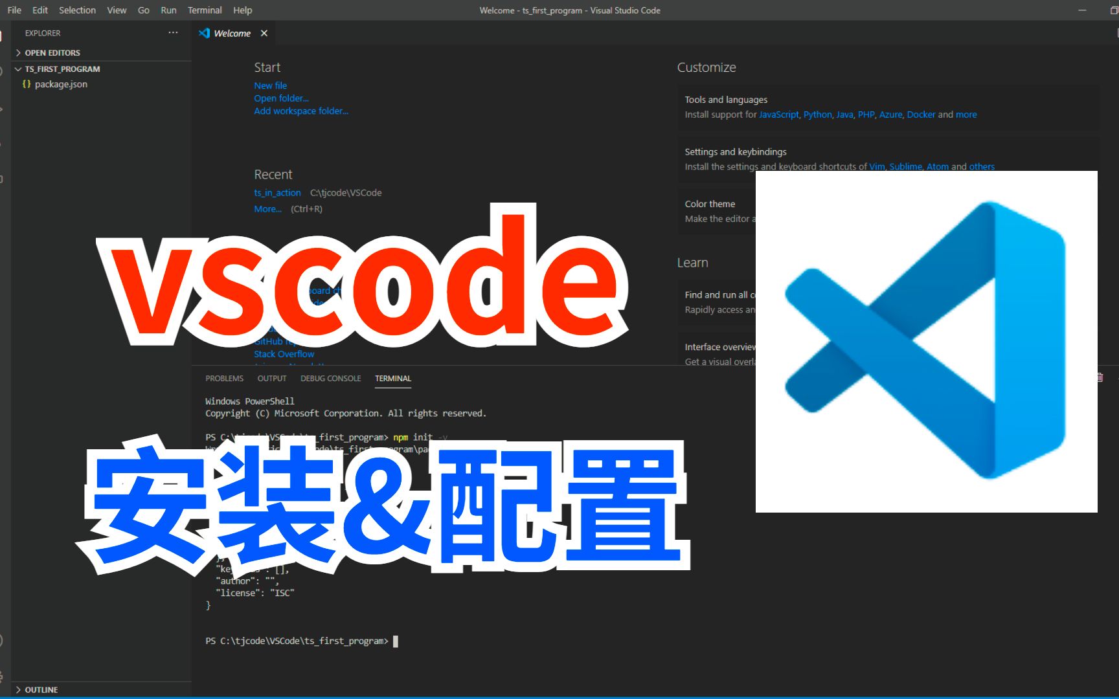The height and width of the screenshot is (699, 1119).
Task: Expand the OPEN EDITORS section
Action: [x=52, y=52]
